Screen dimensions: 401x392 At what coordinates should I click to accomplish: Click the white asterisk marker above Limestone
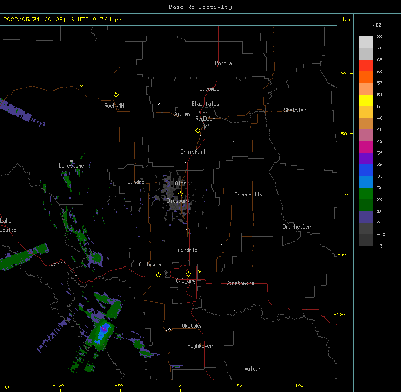72,161
